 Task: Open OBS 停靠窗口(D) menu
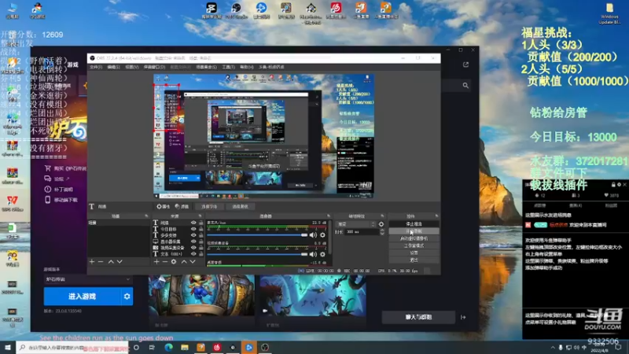click(154, 67)
